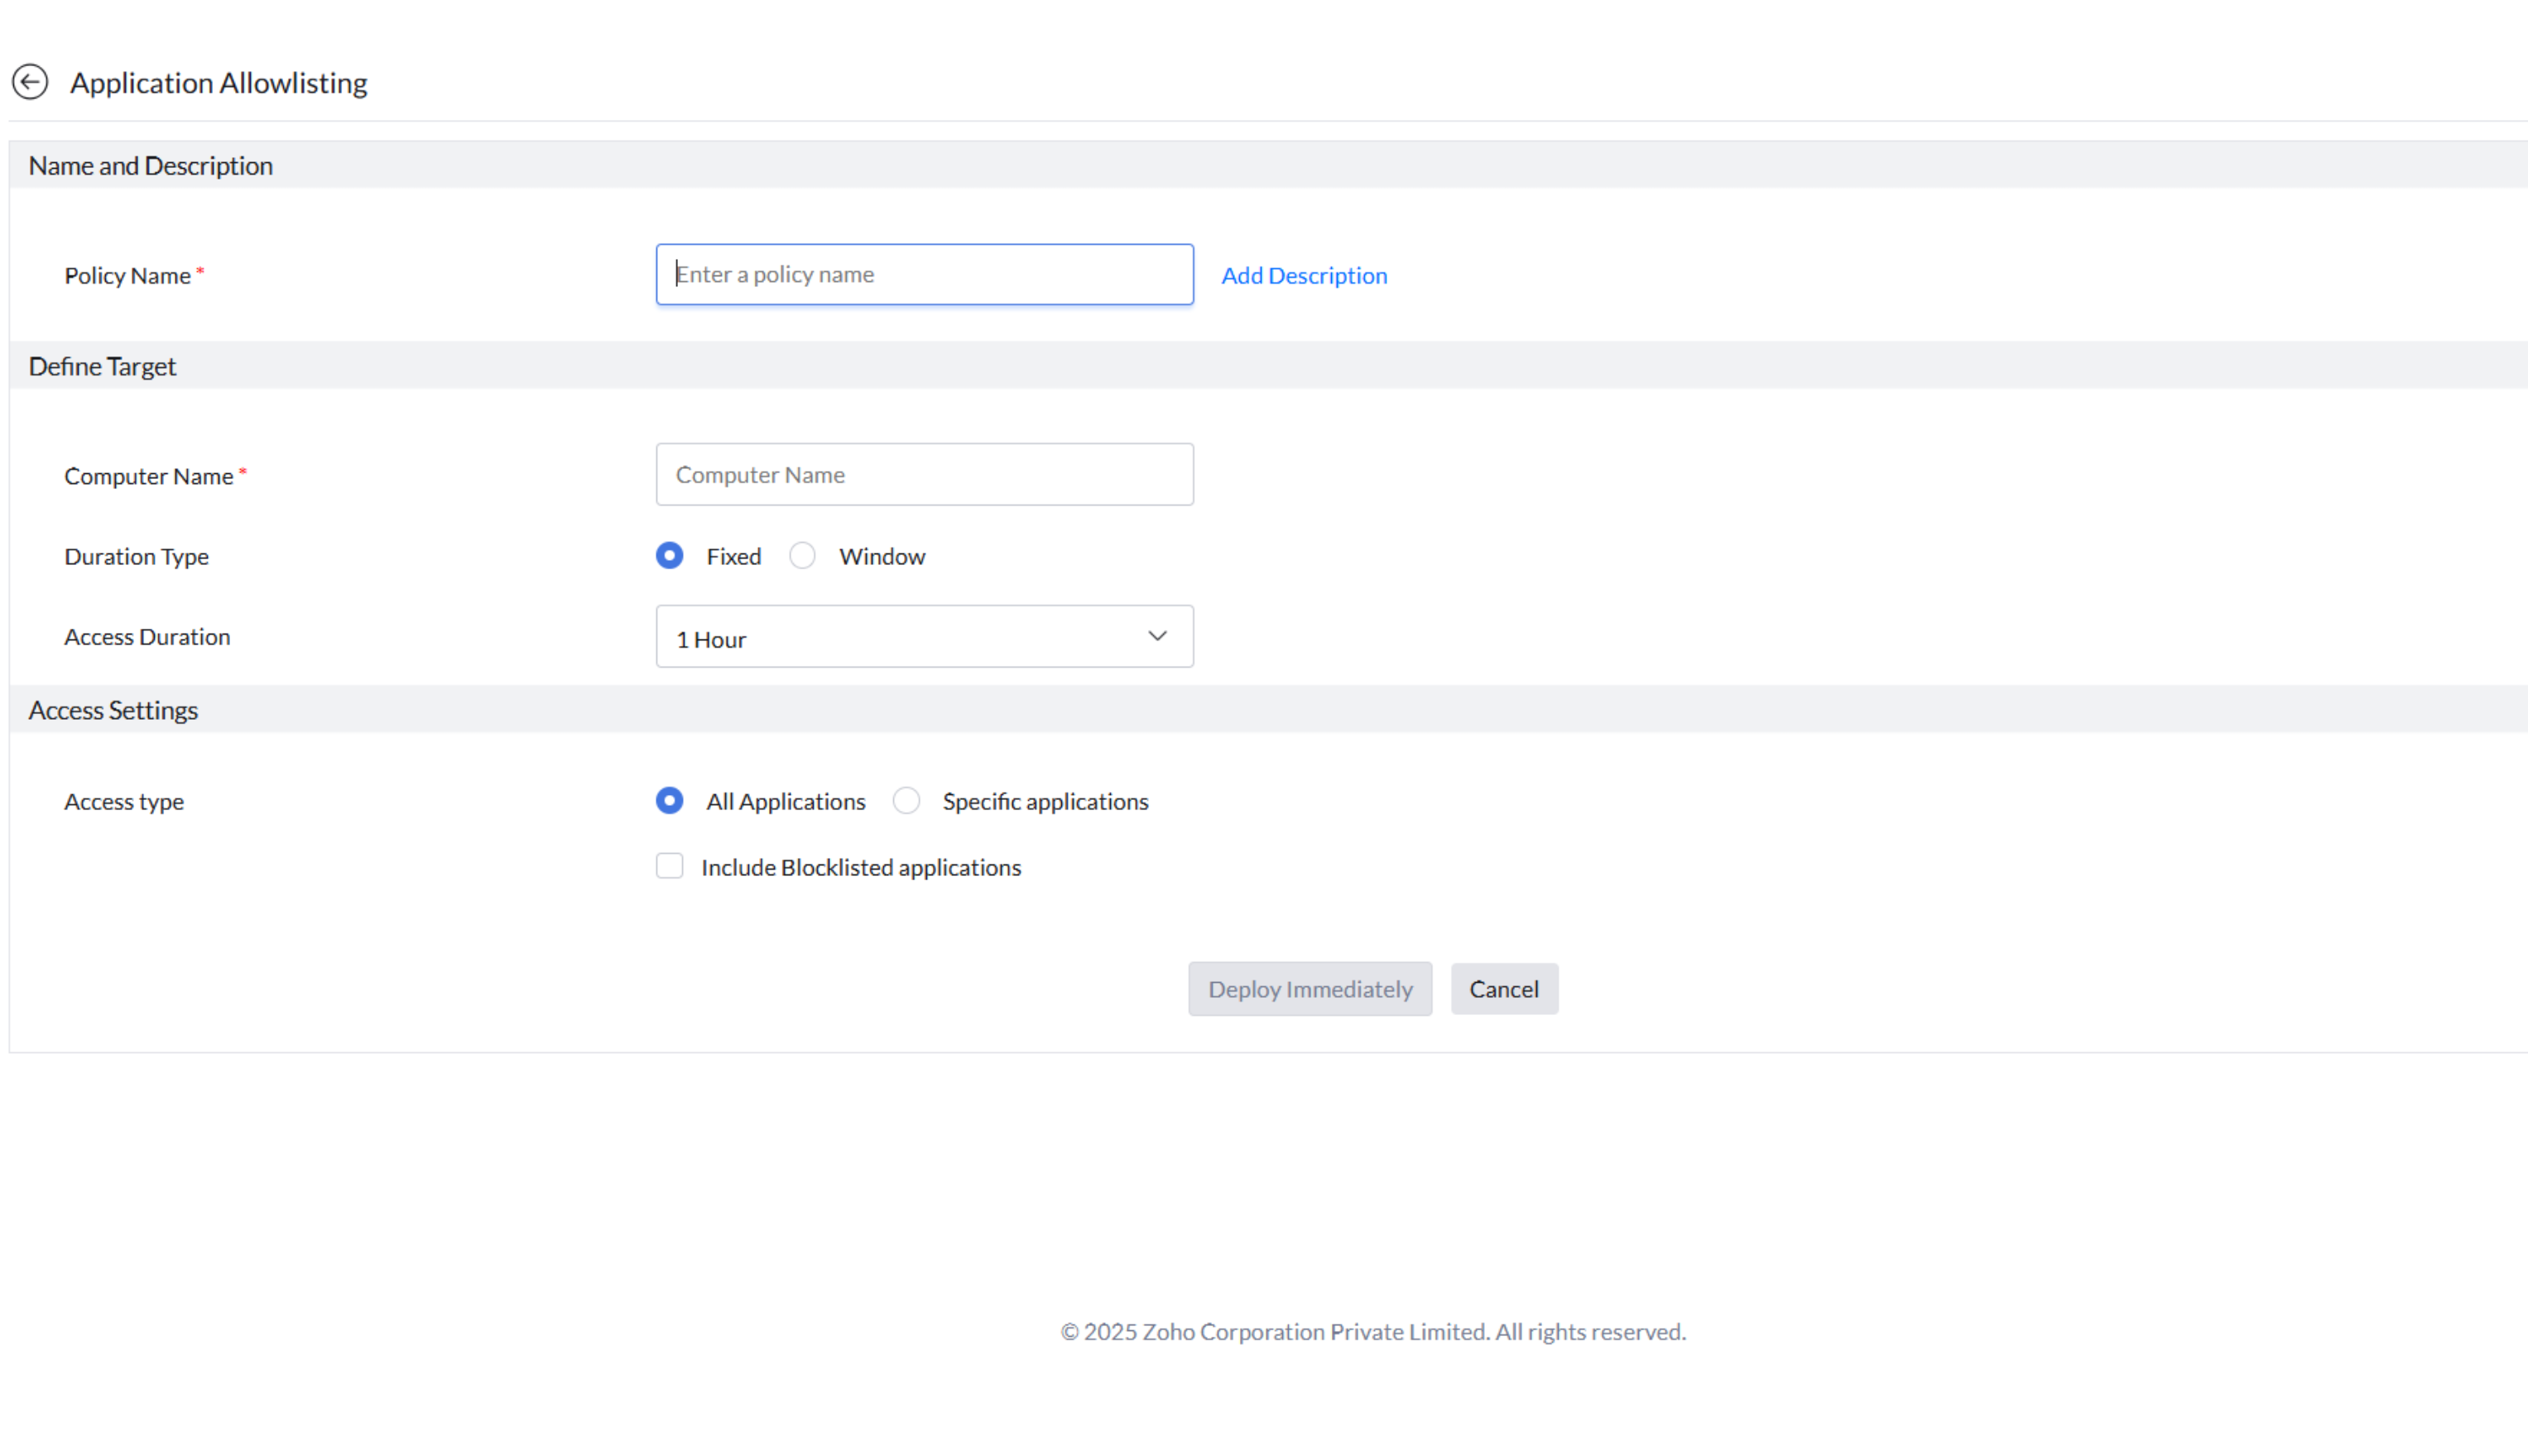Enable Include Blocklisted applications checkbox
Screen dimensions: 2528x1456
click(x=670, y=866)
